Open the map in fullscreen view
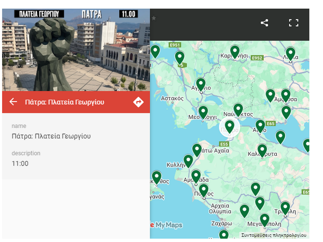Image resolution: width=323 pixels, height=242 pixels. tap(293, 23)
